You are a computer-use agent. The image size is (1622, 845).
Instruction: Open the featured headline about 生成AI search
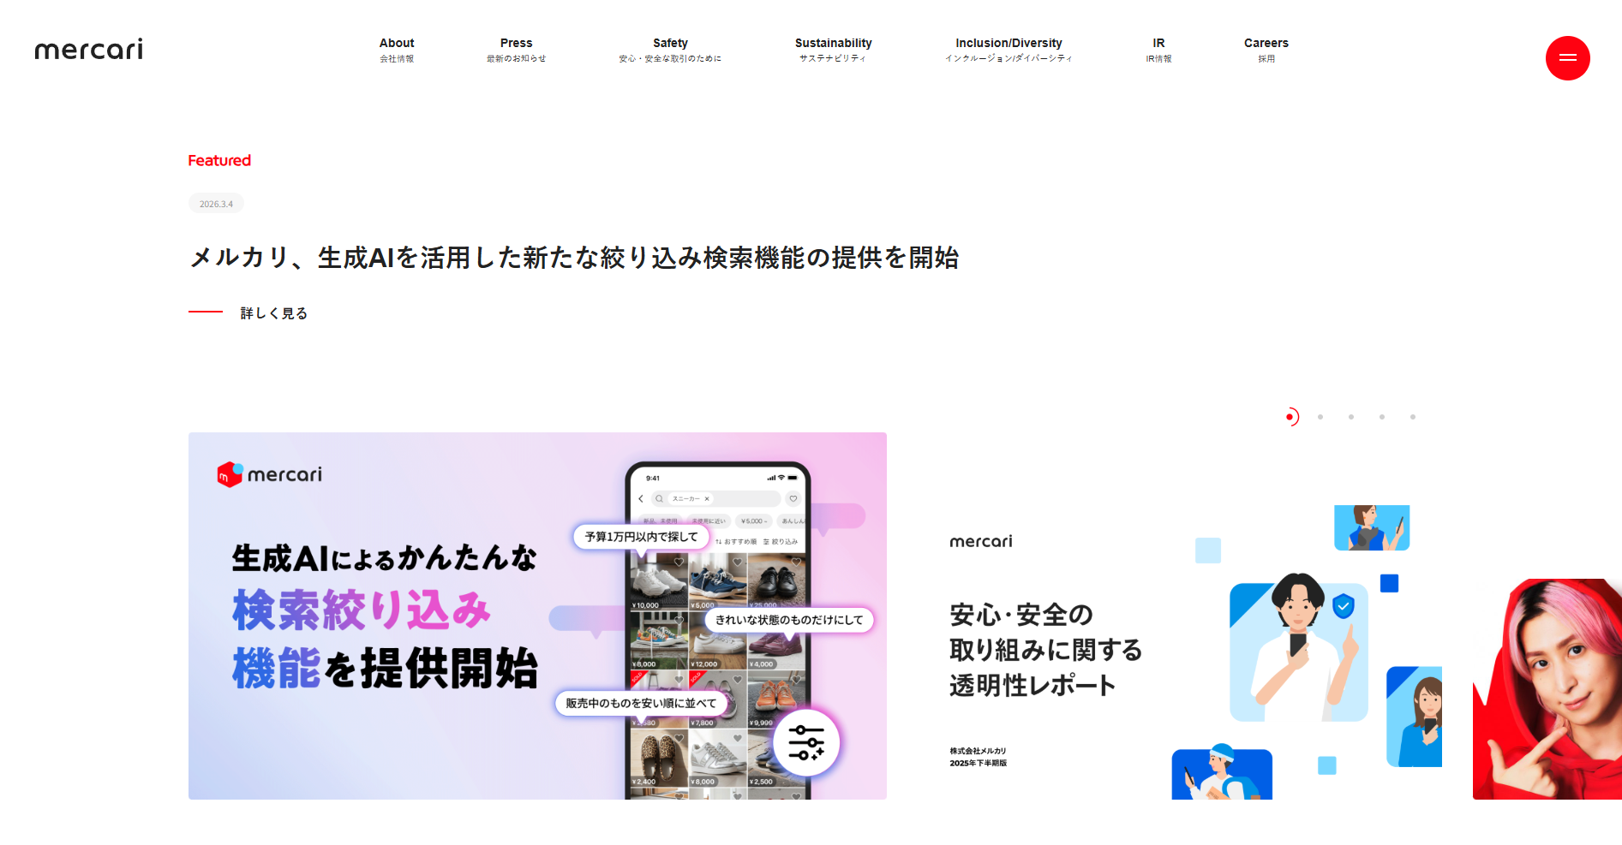573,258
